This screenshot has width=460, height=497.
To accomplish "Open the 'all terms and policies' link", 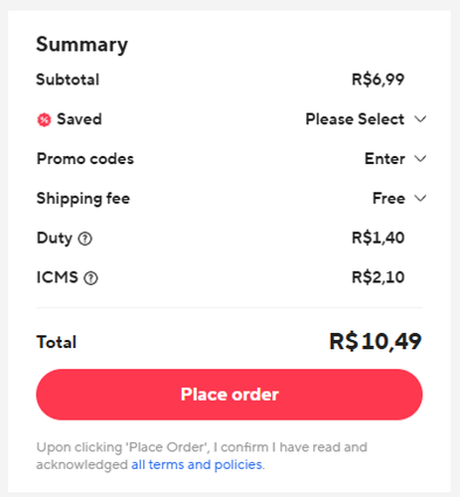I will (197, 465).
